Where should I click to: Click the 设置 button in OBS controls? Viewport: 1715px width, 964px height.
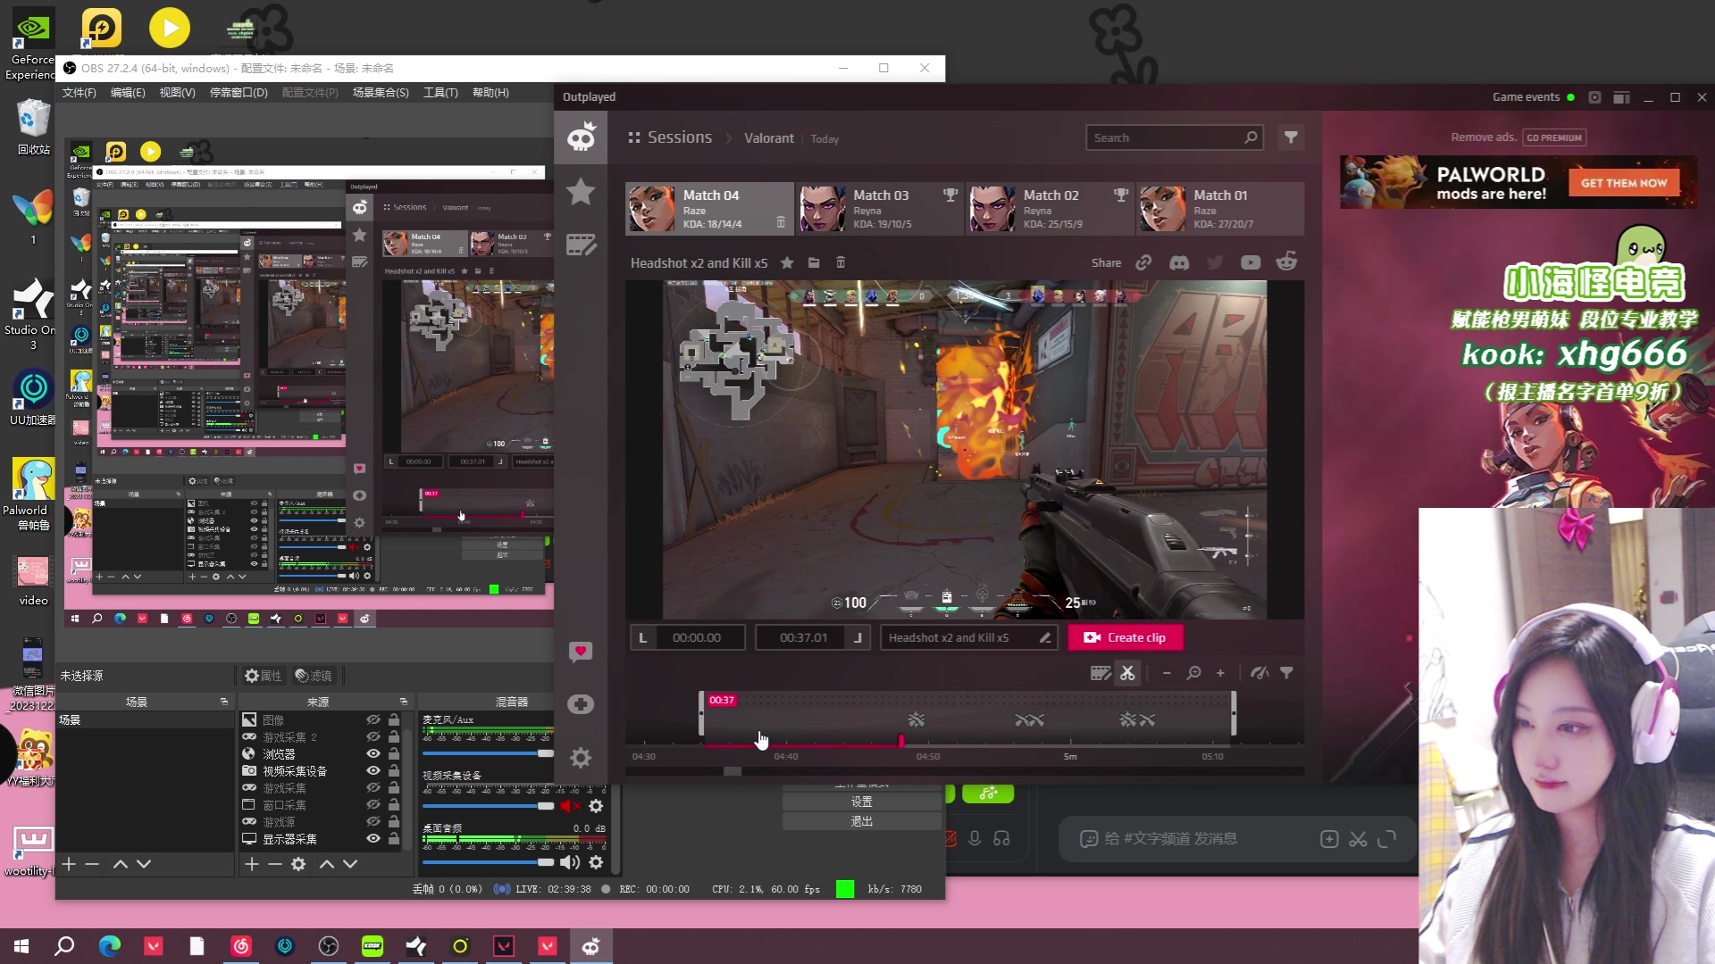click(862, 802)
